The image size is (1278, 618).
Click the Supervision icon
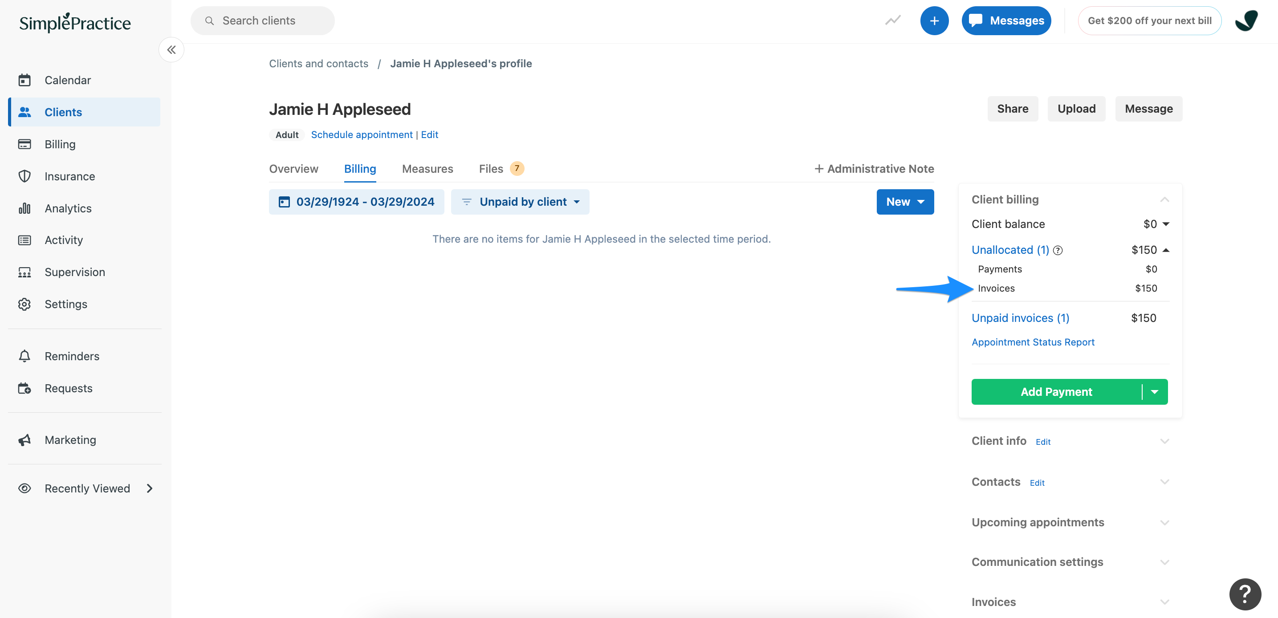coord(24,272)
